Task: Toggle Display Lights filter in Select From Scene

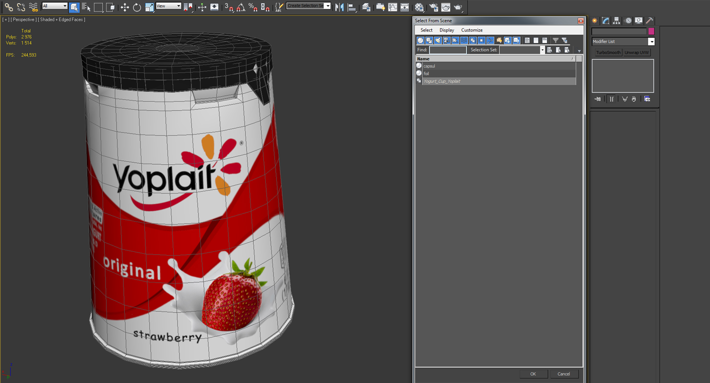Action: tap(438, 41)
